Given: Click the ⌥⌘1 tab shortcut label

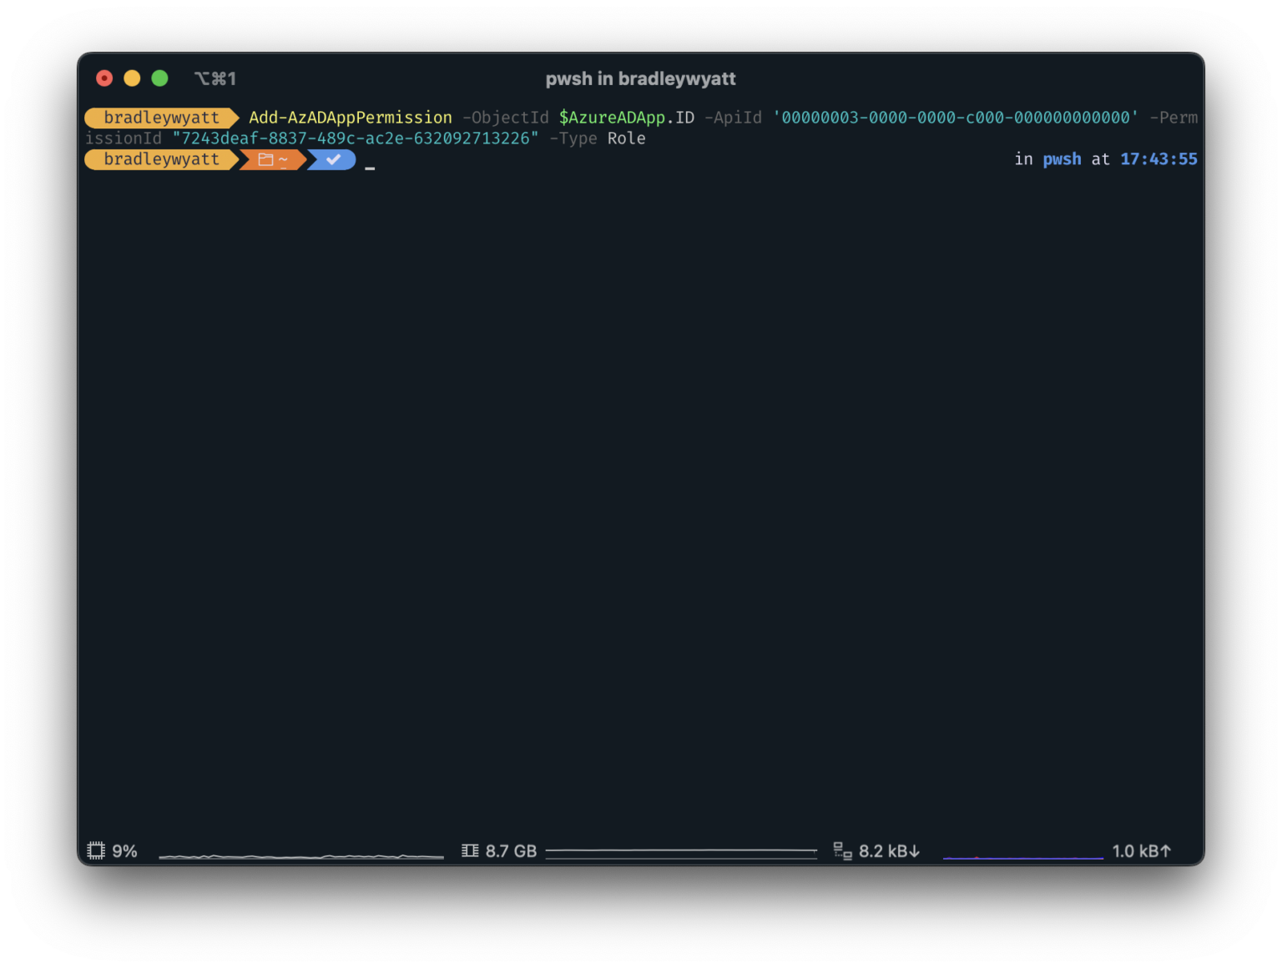Looking at the screenshot, I should coord(215,78).
